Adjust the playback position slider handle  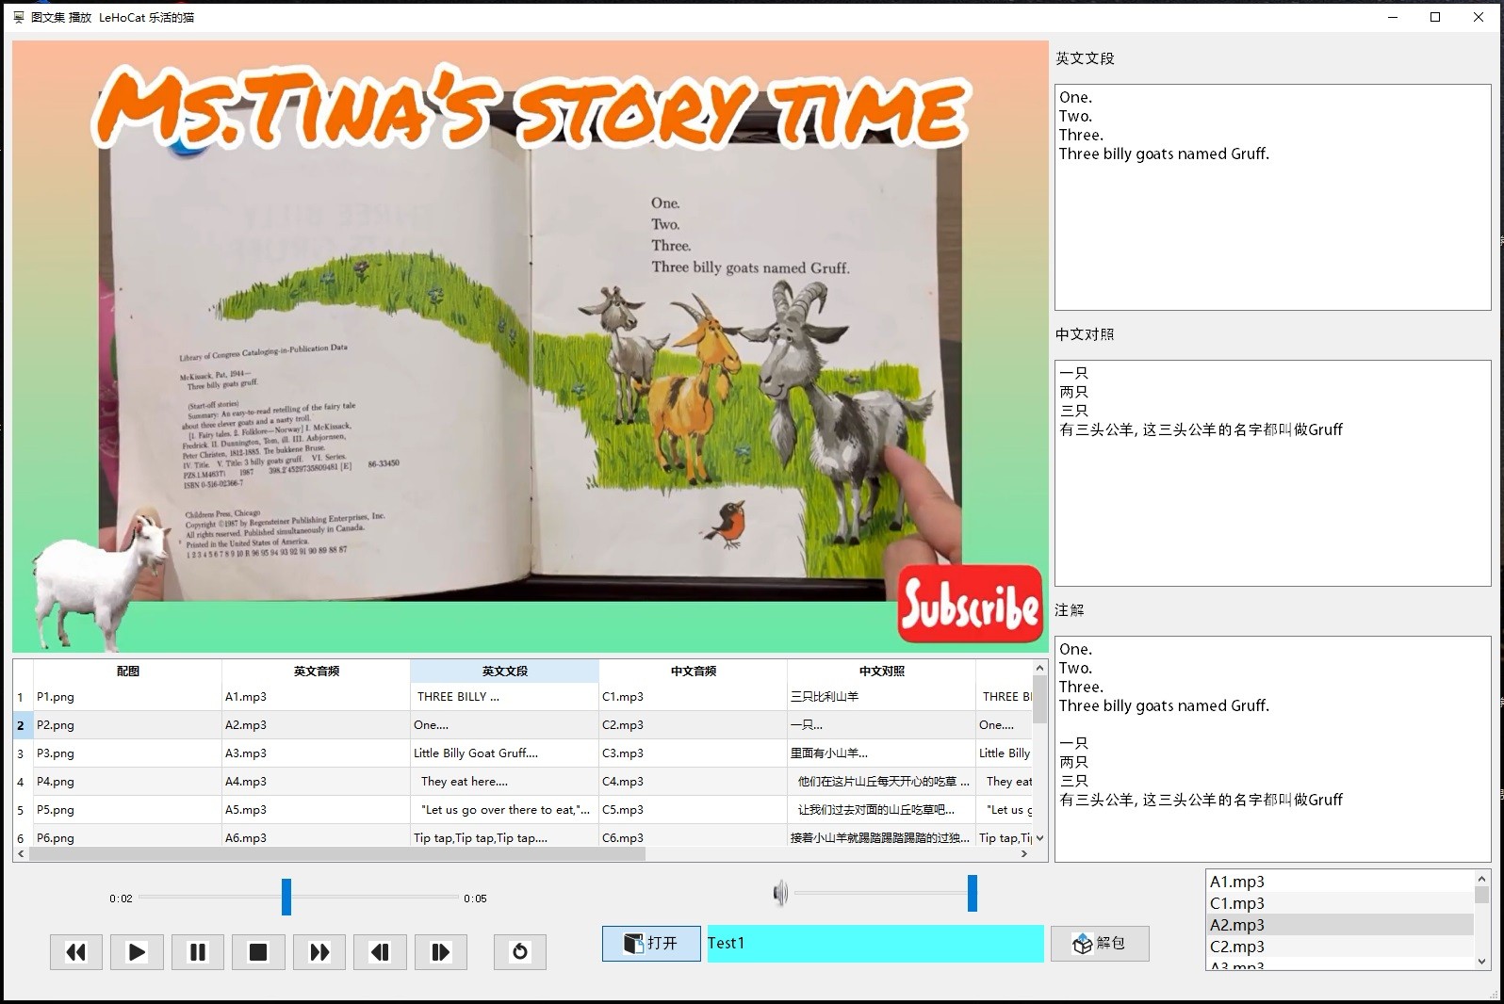click(x=286, y=897)
